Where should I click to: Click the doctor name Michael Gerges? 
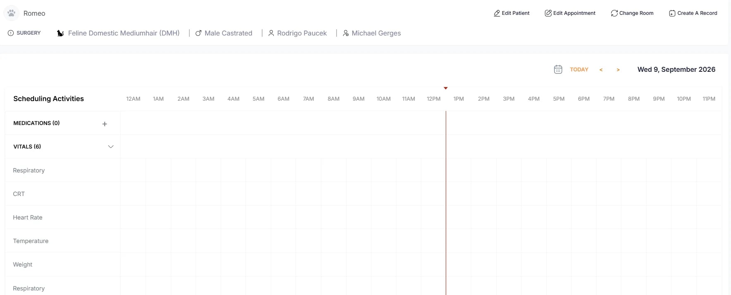pos(376,33)
